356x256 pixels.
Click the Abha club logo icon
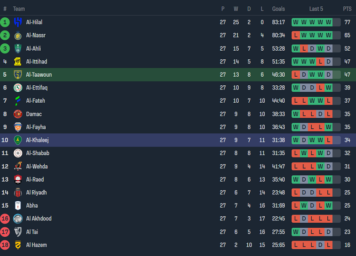(18, 206)
